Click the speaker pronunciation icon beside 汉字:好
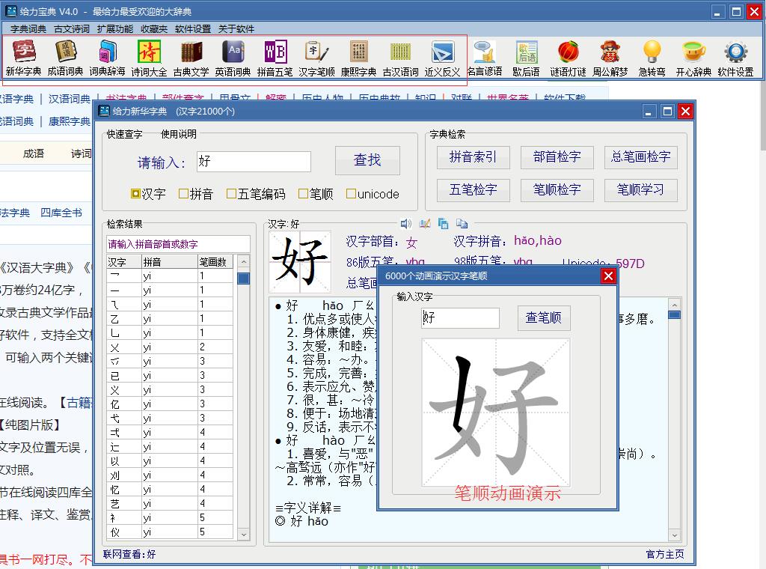The height and width of the screenshot is (569, 766). [x=406, y=224]
